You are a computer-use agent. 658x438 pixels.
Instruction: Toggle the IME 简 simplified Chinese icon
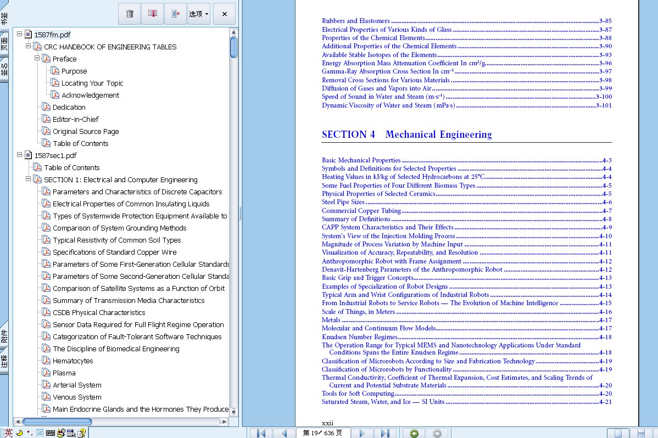coord(40,433)
